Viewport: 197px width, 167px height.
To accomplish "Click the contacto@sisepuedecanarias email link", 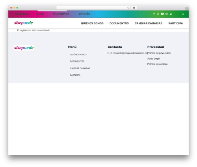I will coord(130,53).
